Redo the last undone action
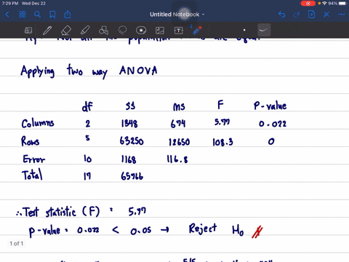The image size is (349, 262). pyautogui.click(x=297, y=15)
